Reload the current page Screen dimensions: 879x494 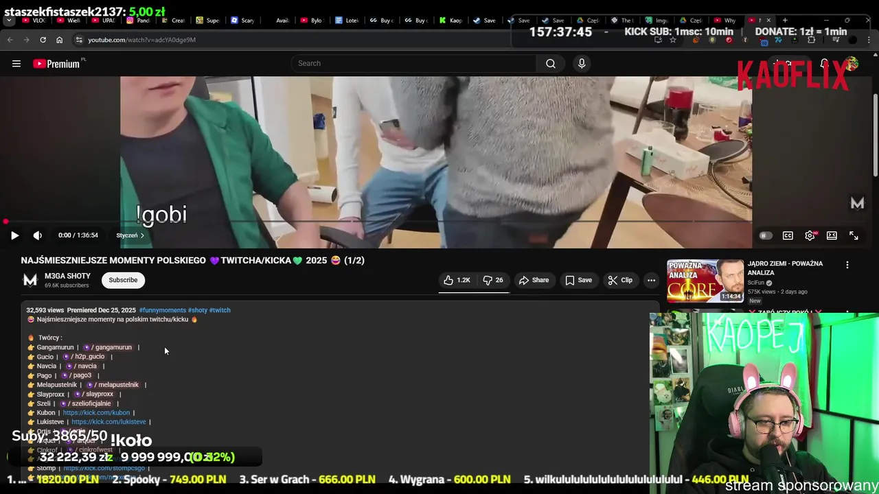point(43,40)
